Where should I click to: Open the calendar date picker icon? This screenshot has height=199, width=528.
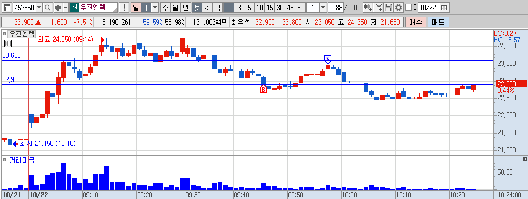click(x=444, y=8)
